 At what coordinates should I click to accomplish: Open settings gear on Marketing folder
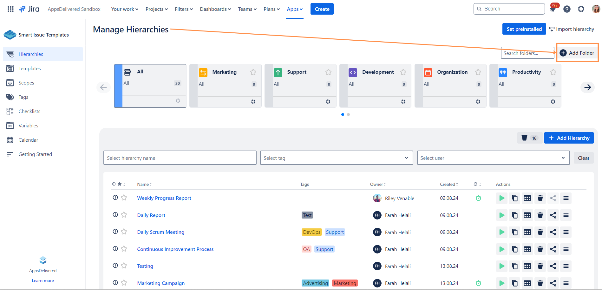pos(253,102)
